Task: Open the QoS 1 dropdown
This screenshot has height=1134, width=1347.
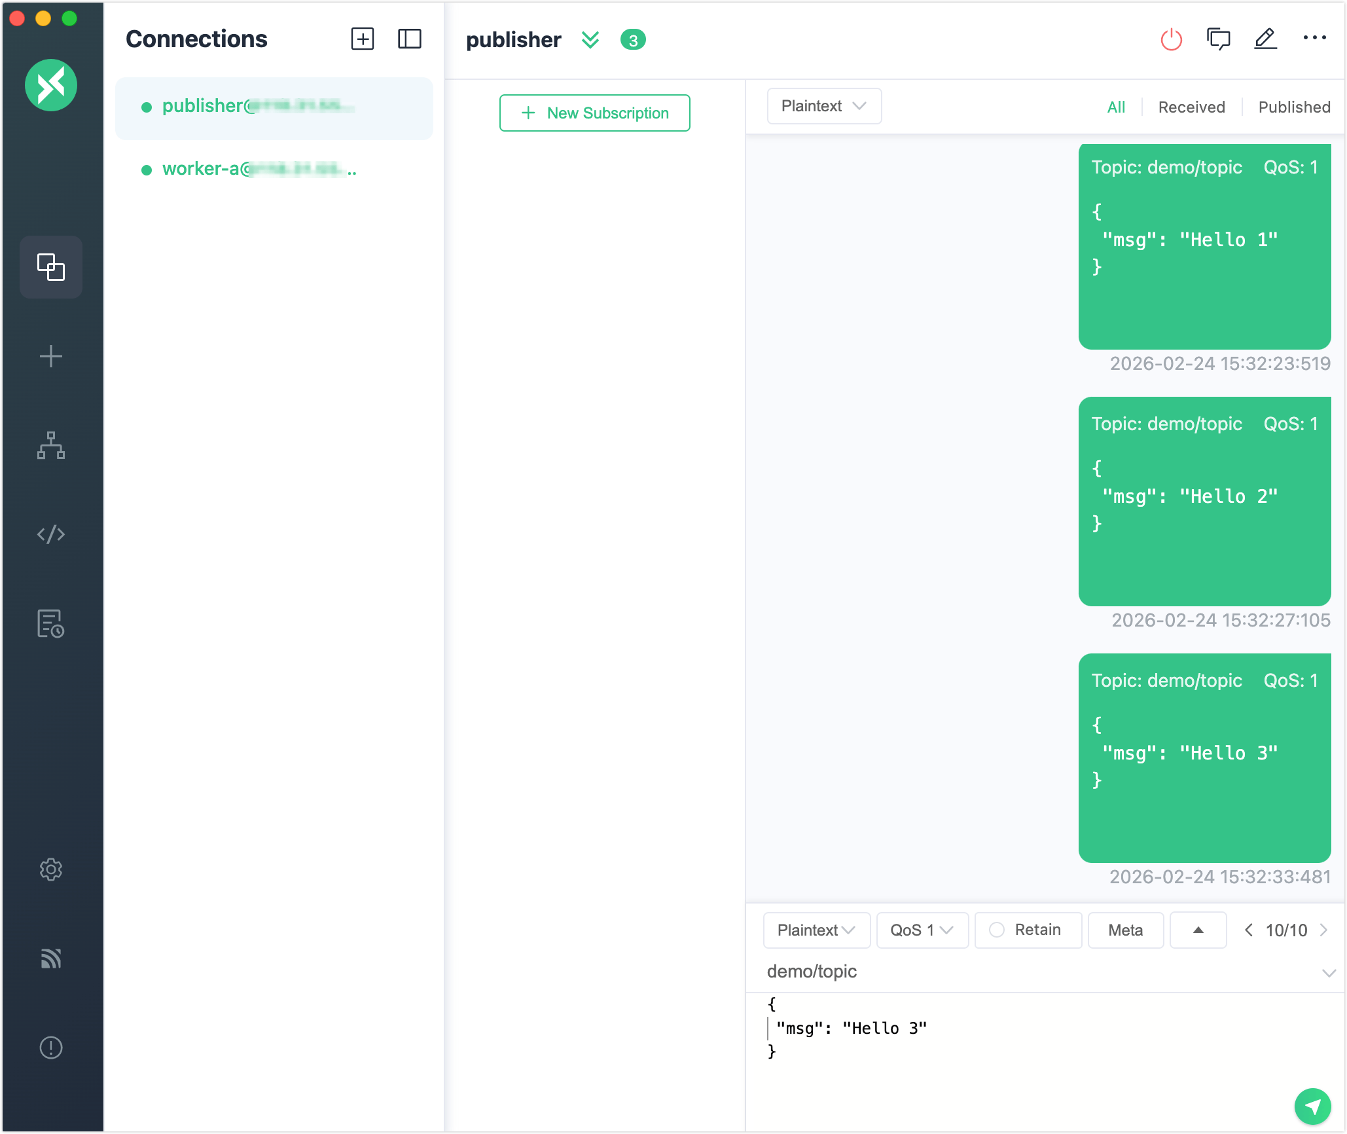Action: coord(922,930)
